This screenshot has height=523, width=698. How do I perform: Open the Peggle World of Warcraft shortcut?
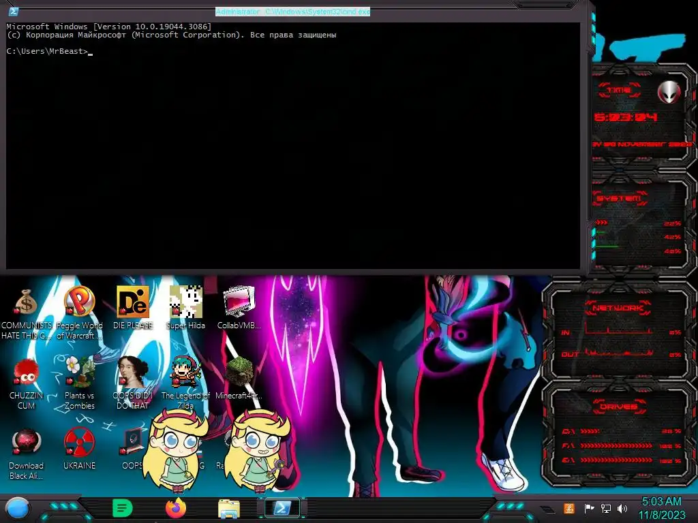(x=79, y=313)
